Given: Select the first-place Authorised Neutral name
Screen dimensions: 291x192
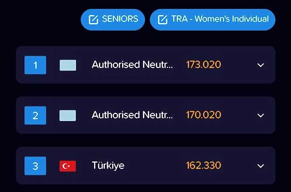Looking at the screenshot, I should (132, 65).
